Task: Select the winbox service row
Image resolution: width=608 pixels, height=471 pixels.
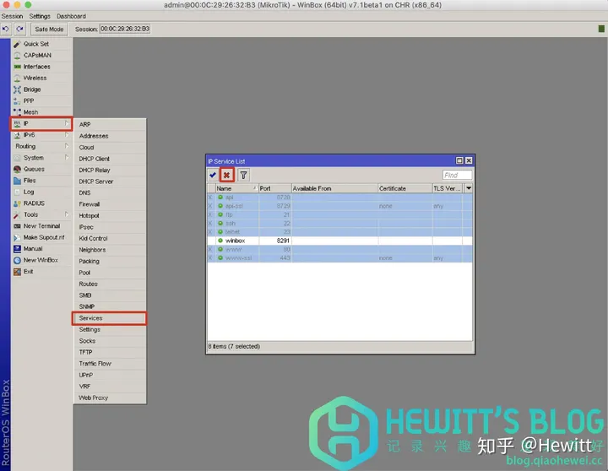Action: point(339,241)
